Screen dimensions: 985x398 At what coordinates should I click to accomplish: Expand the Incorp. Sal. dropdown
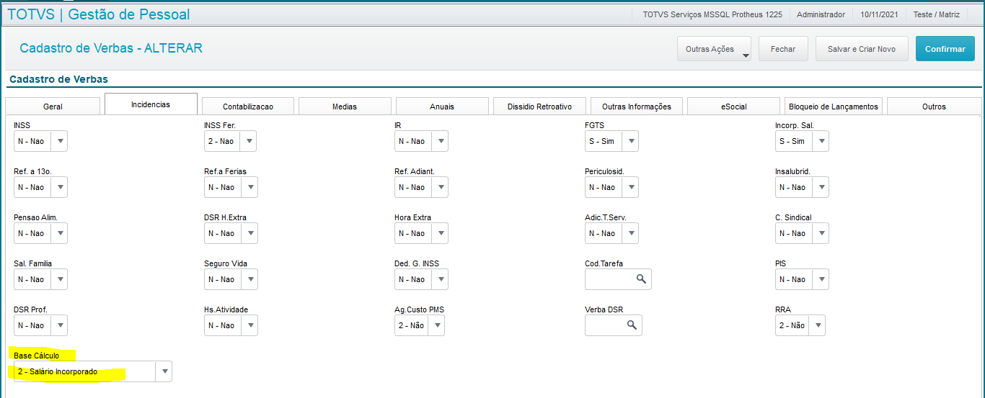tap(821, 141)
